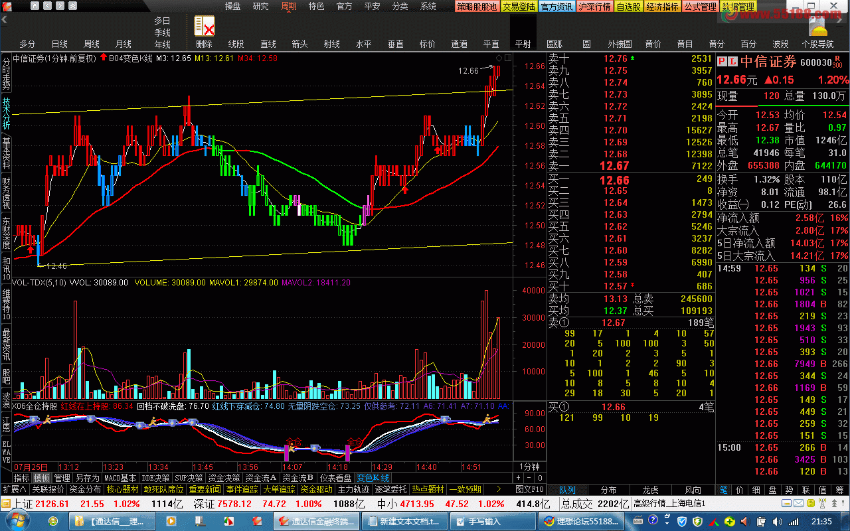Open the 操盘 menu

(233, 7)
